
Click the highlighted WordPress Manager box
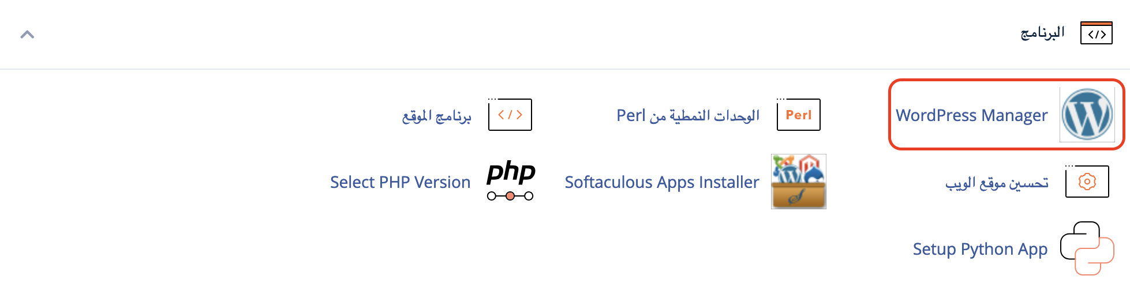click(1006, 115)
